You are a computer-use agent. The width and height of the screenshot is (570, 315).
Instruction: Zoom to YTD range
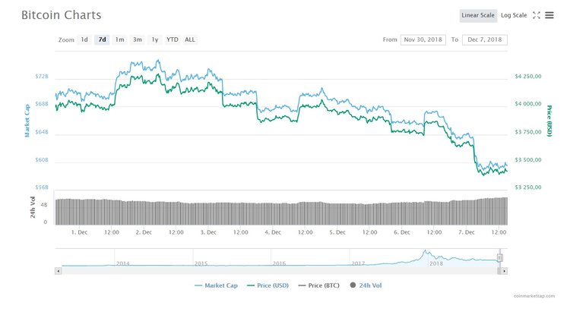[x=173, y=39]
